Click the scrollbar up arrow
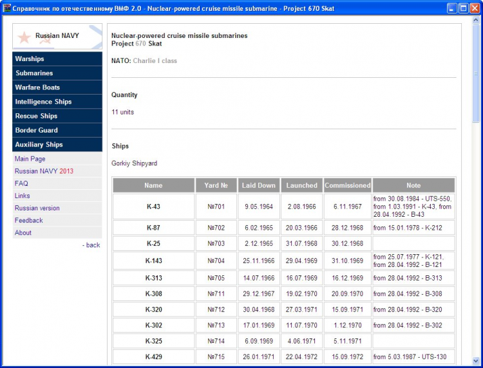This screenshot has height=368, width=483. 476,20
